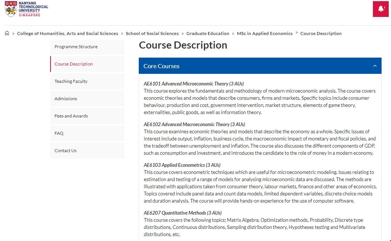Open Contact Us from the sidebar
This screenshot has width=391, height=241.
[x=65, y=151]
